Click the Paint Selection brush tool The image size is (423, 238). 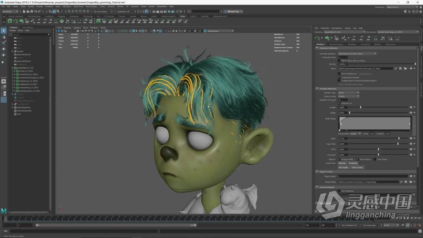coord(4,43)
